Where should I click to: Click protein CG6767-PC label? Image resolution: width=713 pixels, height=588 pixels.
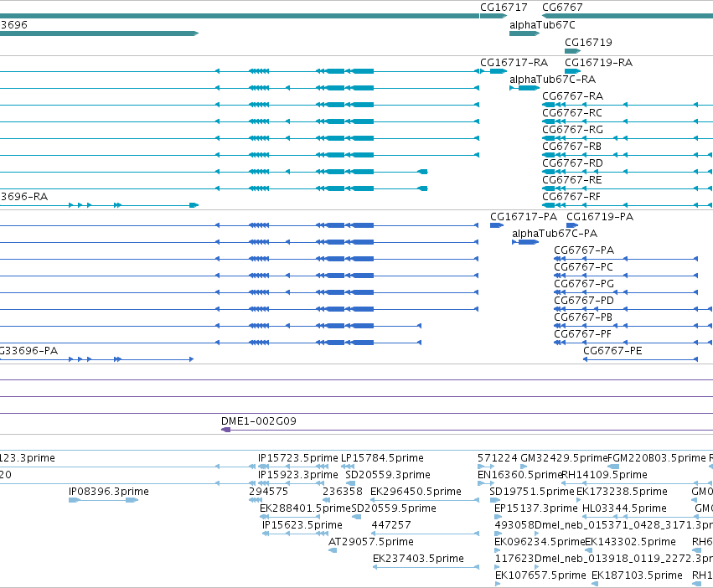pyautogui.click(x=583, y=267)
